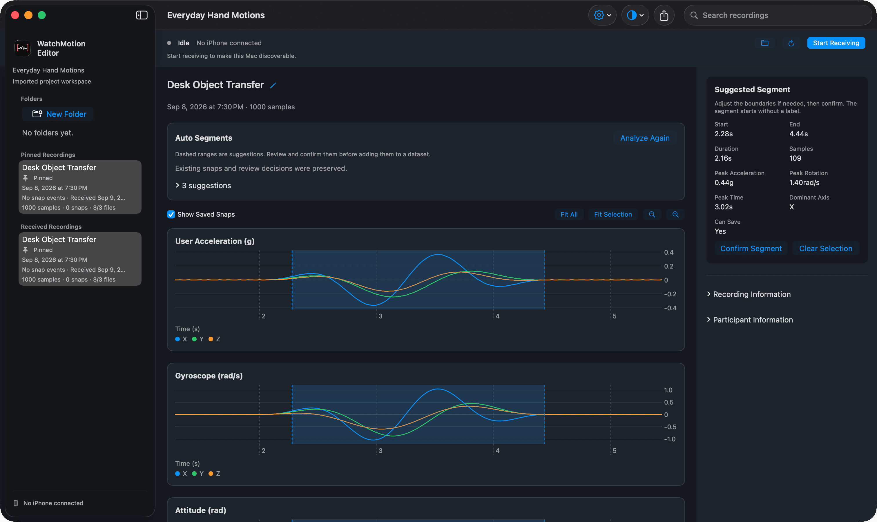Click Y legend dot in Gyroscope chart
The height and width of the screenshot is (522, 877).
(x=194, y=474)
